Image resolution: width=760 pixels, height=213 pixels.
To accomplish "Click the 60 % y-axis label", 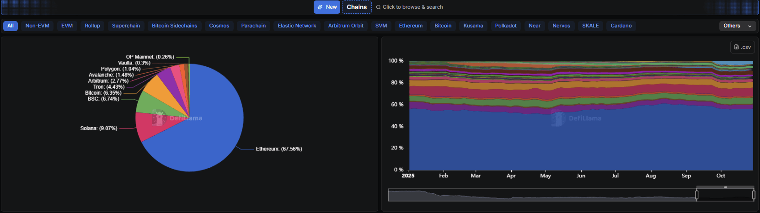I will [x=397, y=105].
